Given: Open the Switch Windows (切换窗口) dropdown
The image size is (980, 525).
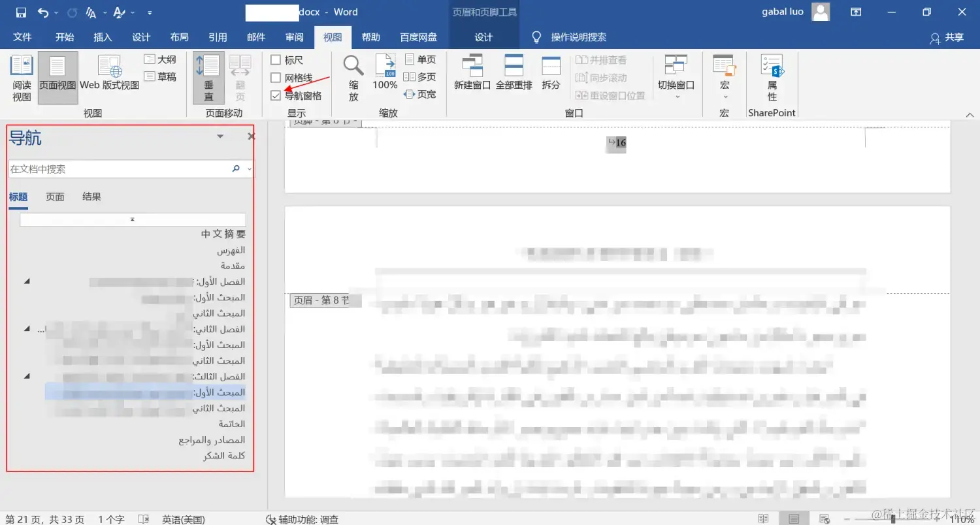Looking at the screenshot, I should click(x=676, y=77).
